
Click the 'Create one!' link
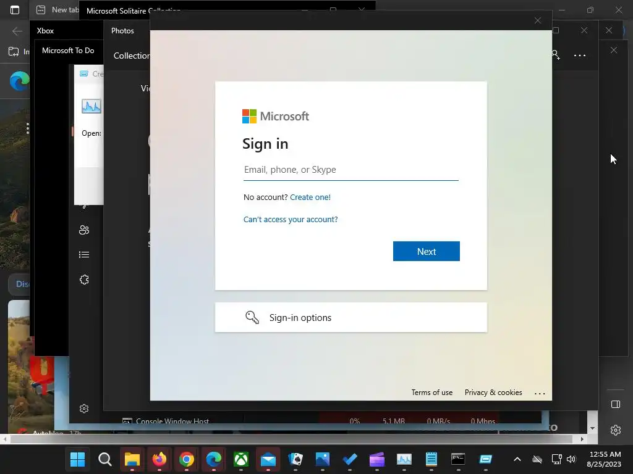point(310,197)
